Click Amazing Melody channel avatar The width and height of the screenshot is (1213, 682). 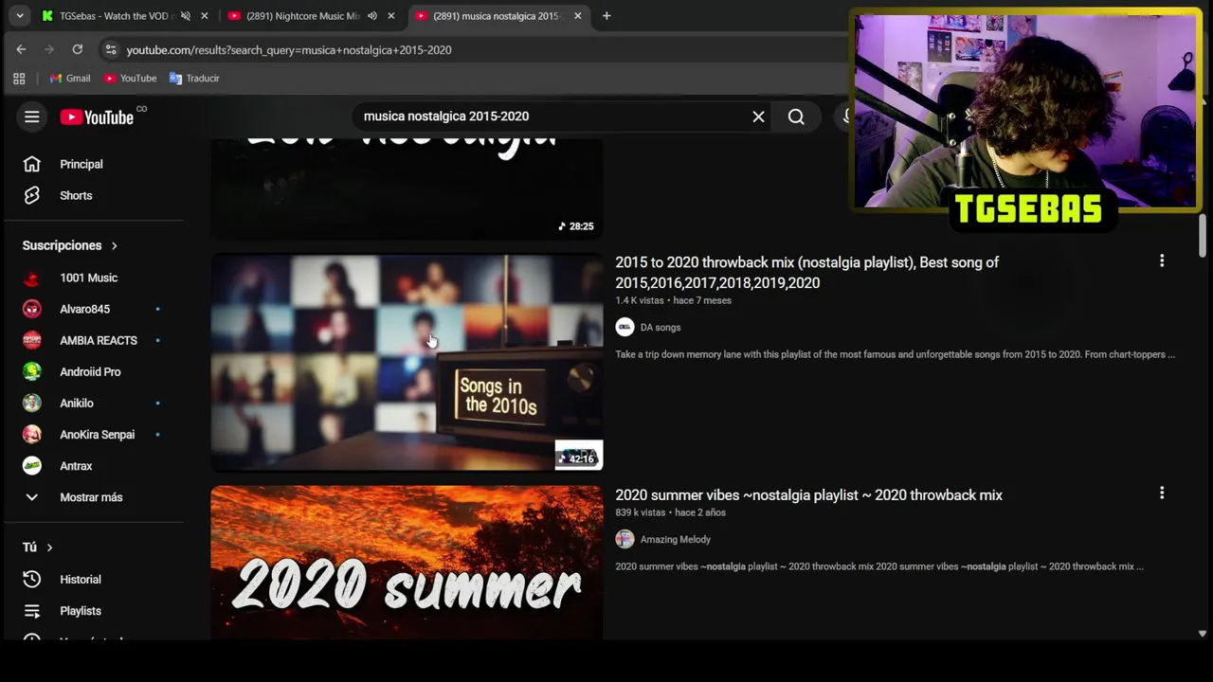(x=625, y=539)
